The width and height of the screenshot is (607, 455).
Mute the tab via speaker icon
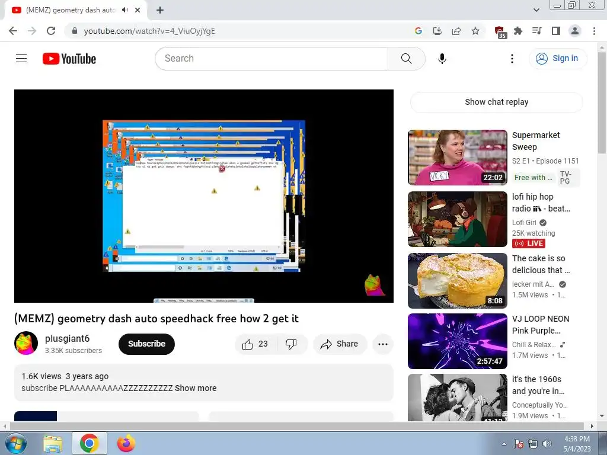(x=124, y=10)
